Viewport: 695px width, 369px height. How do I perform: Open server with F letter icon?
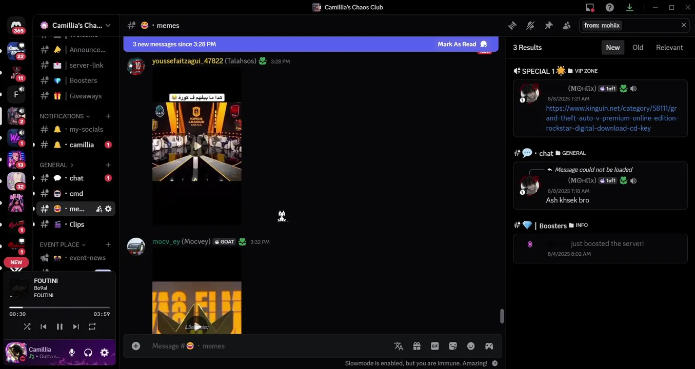[x=16, y=94]
